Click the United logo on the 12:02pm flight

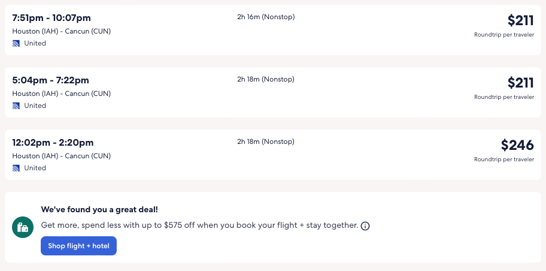[x=16, y=168]
